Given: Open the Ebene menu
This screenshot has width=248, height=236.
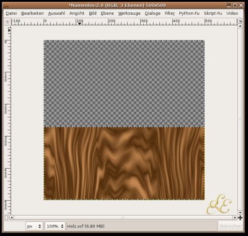Looking at the screenshot, I should (107, 14).
